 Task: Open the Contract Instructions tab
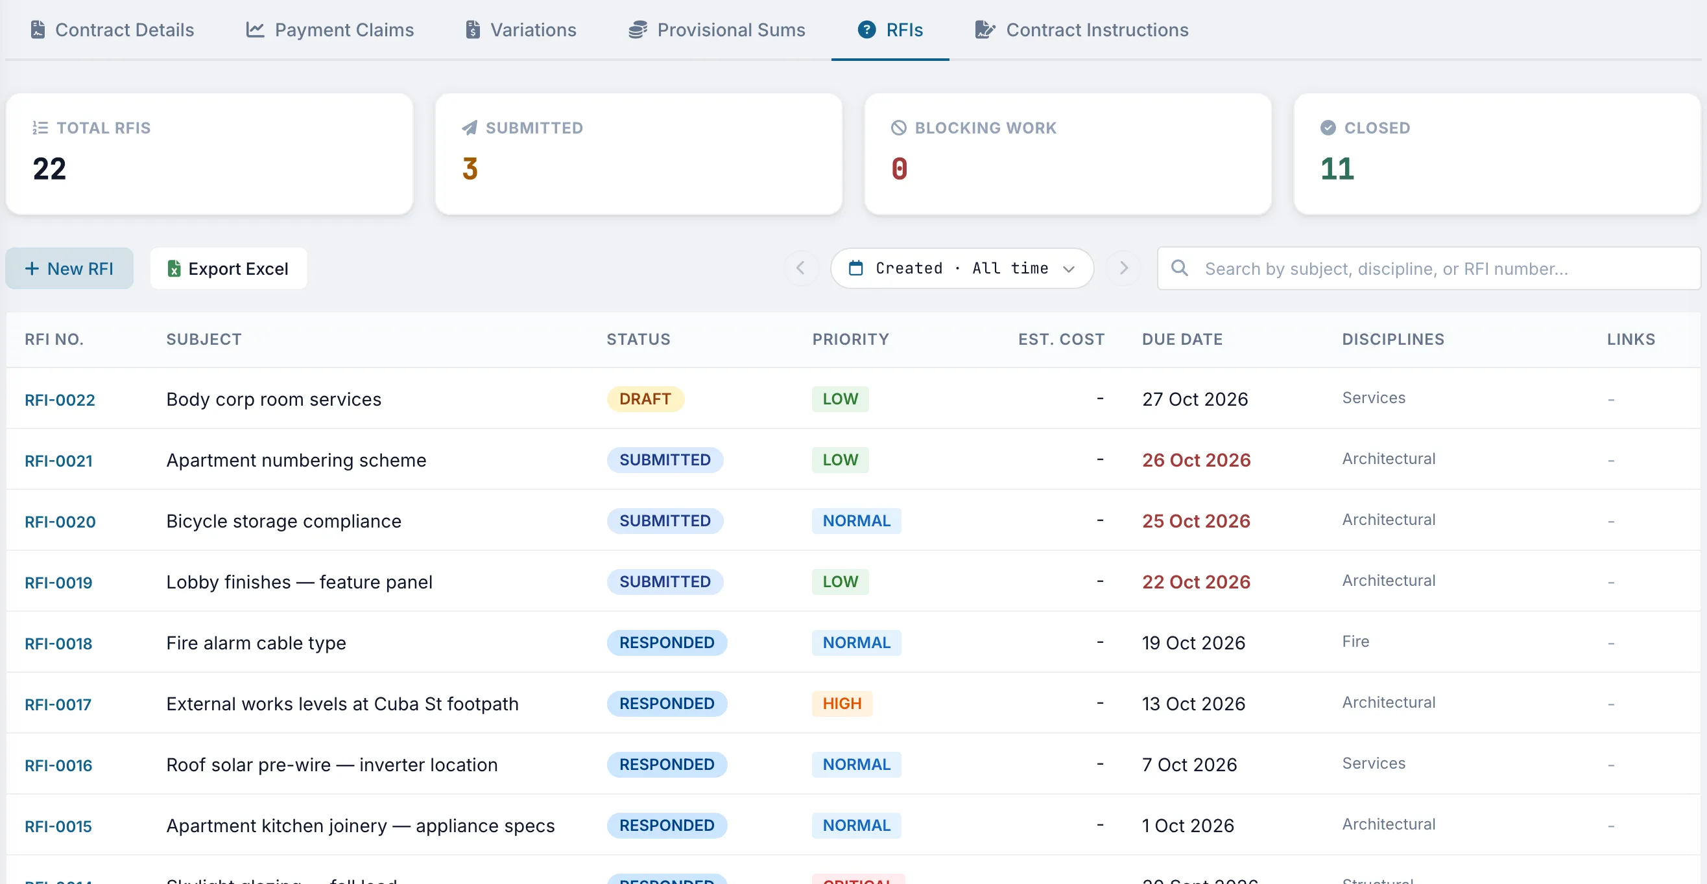[1081, 30]
